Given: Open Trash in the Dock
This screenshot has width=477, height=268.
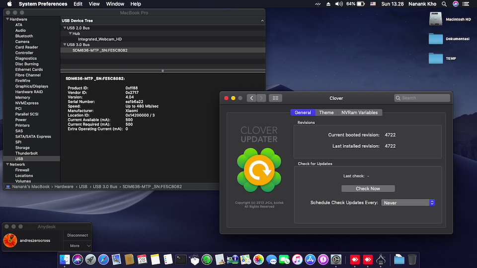Looking at the screenshot, I should [412, 260].
